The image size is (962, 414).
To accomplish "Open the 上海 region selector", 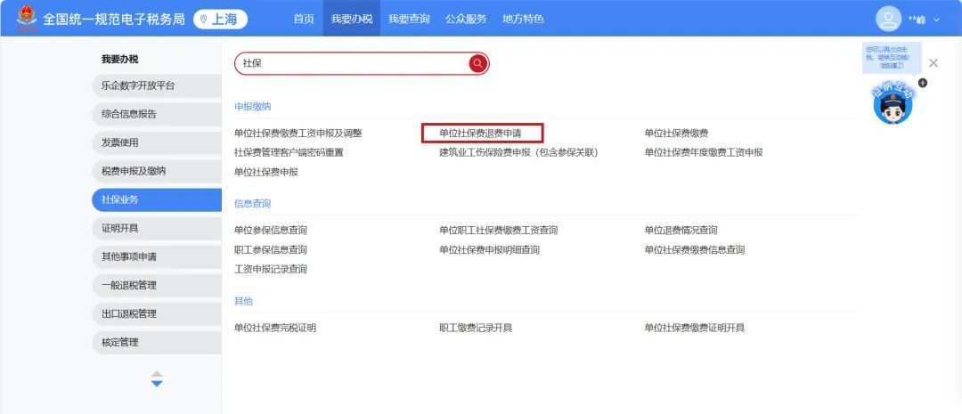I will point(220,19).
